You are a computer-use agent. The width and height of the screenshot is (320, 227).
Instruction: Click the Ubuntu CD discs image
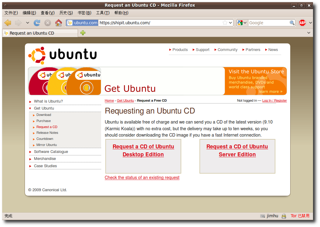point(65,81)
